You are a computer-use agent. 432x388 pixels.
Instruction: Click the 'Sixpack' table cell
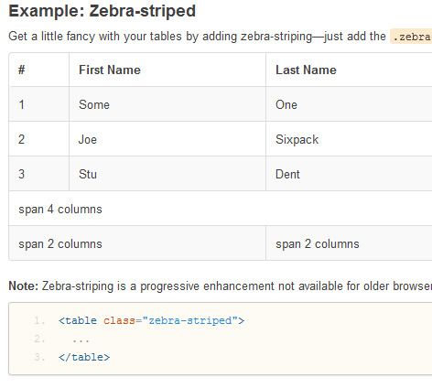(349, 139)
